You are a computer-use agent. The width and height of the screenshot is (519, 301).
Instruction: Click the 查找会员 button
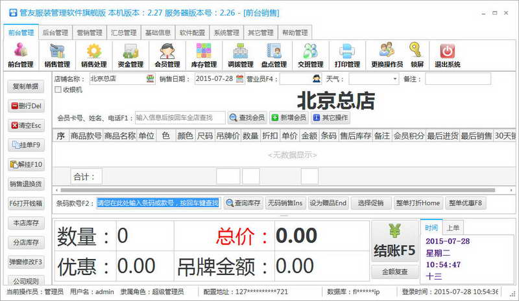tap(247, 118)
